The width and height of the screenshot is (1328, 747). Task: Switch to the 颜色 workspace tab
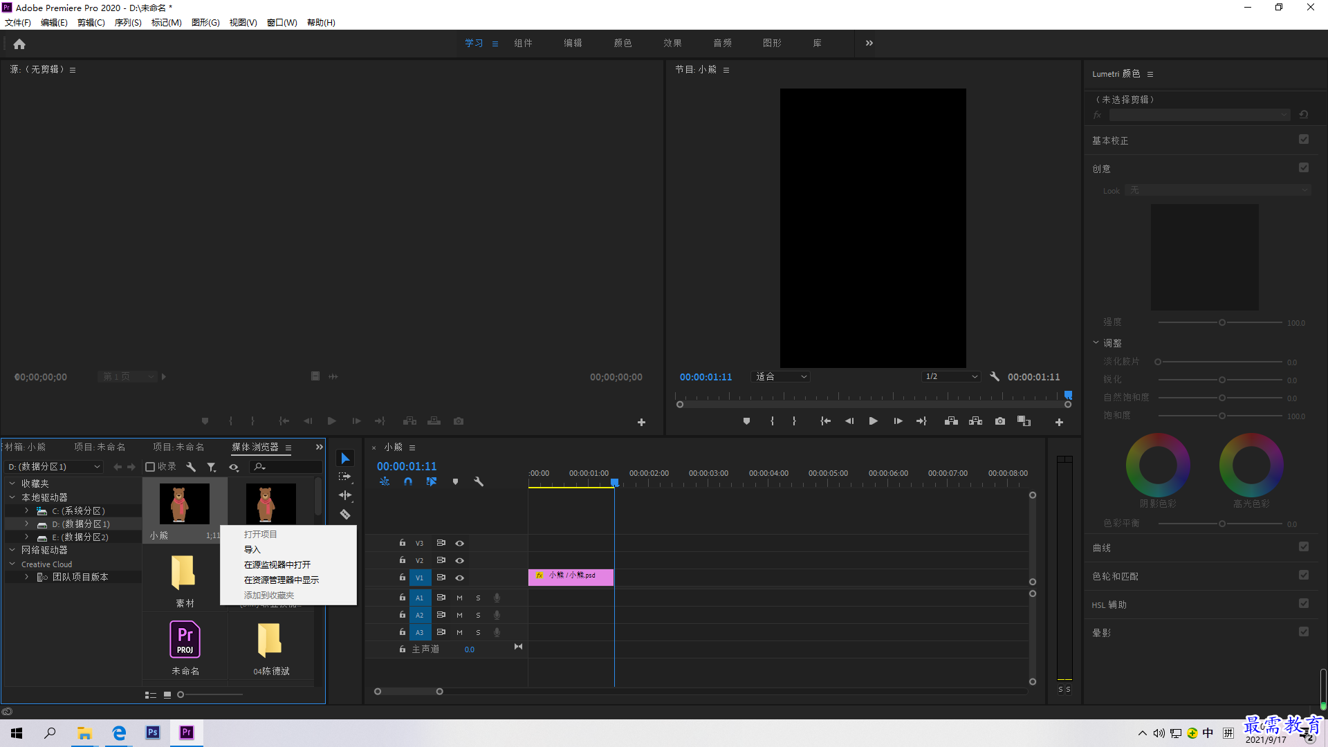point(622,43)
